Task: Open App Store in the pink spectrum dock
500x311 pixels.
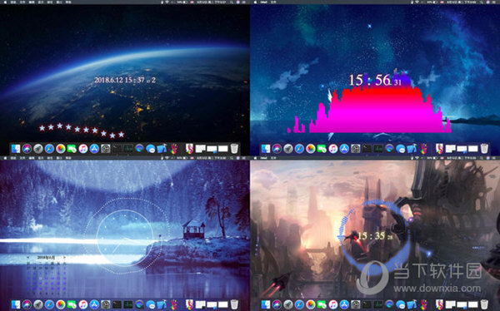Action: pyautogui.click(x=344, y=149)
